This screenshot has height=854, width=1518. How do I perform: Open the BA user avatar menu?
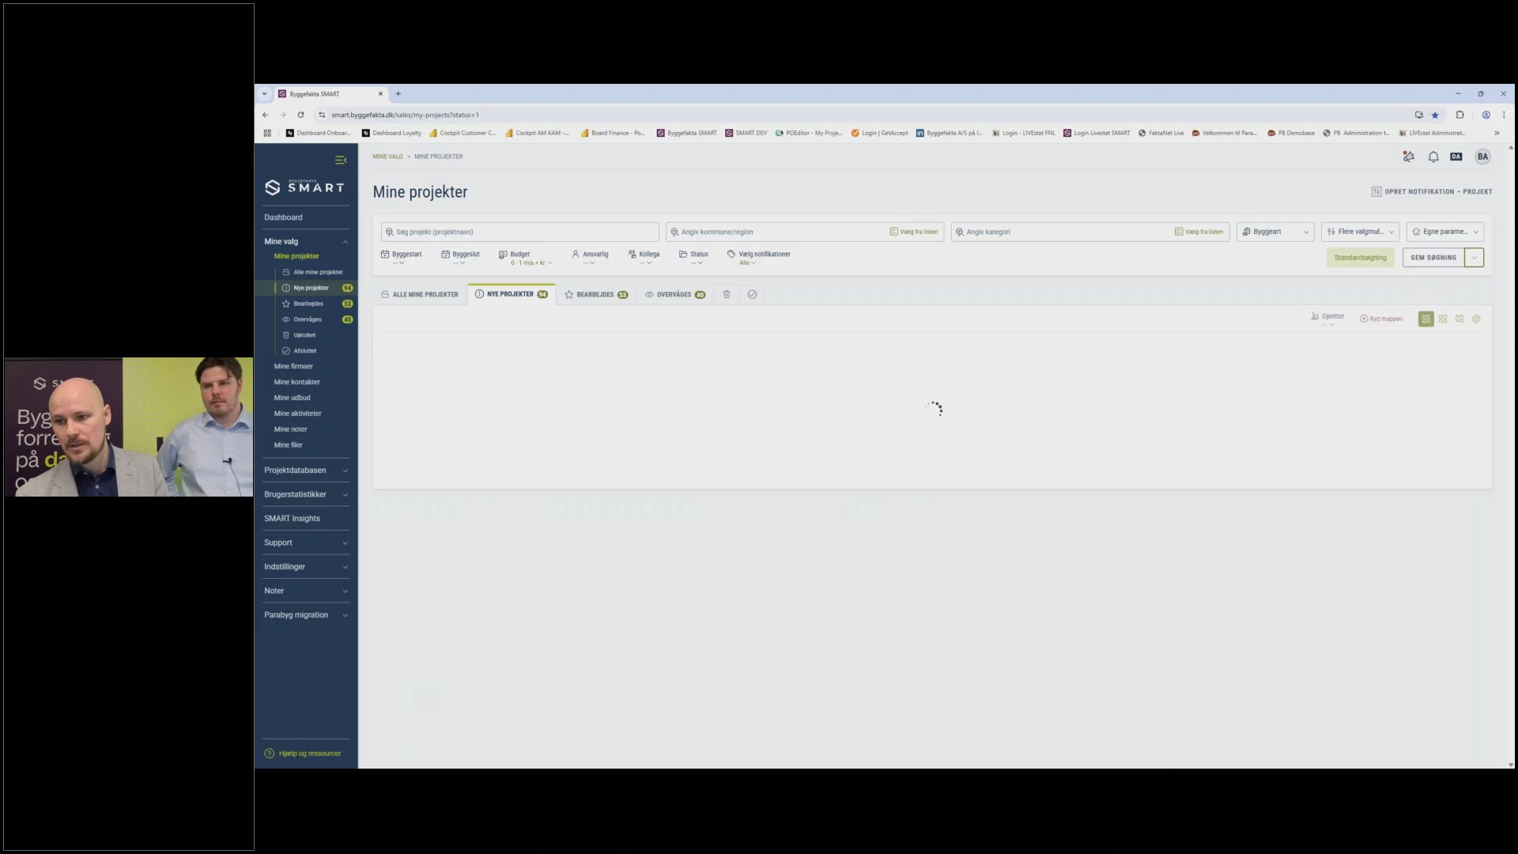tap(1482, 157)
